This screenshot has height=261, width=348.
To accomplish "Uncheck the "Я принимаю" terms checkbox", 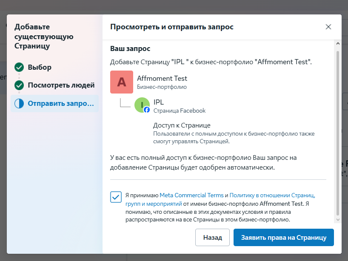I will tap(116, 197).
